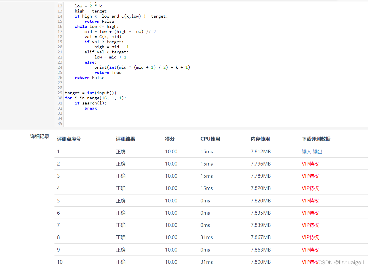Image resolution: width=368 pixels, height=268 pixels.
Task: Click the 'if search(i):' code line
Action: (x=91, y=103)
